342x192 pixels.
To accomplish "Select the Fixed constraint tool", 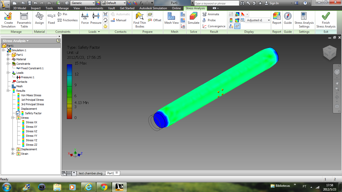I will [x=51, y=19].
